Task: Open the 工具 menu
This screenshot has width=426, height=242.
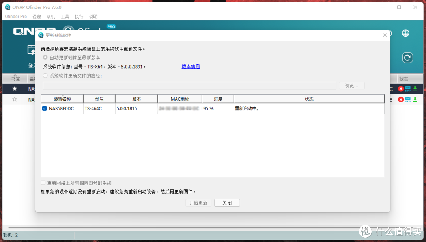Action: point(65,17)
